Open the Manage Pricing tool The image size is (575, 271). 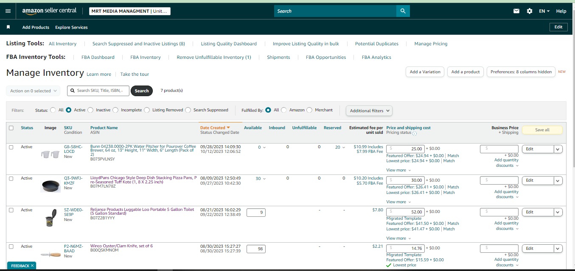pos(431,44)
